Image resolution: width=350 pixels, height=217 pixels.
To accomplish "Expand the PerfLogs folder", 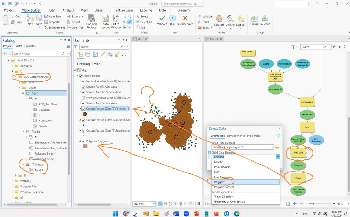I will 12,181.
